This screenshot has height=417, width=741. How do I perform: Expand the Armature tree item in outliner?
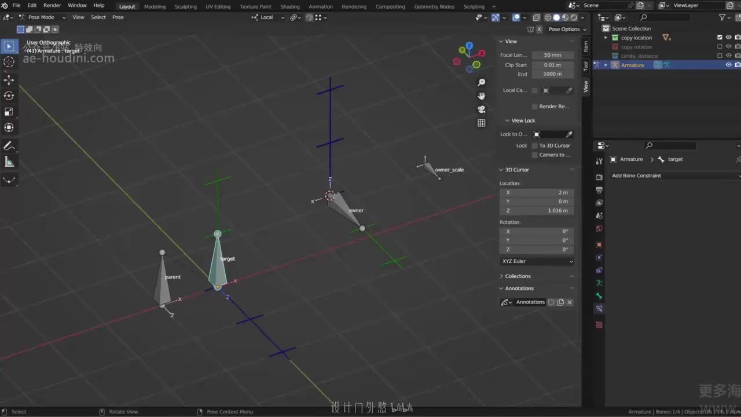point(606,65)
